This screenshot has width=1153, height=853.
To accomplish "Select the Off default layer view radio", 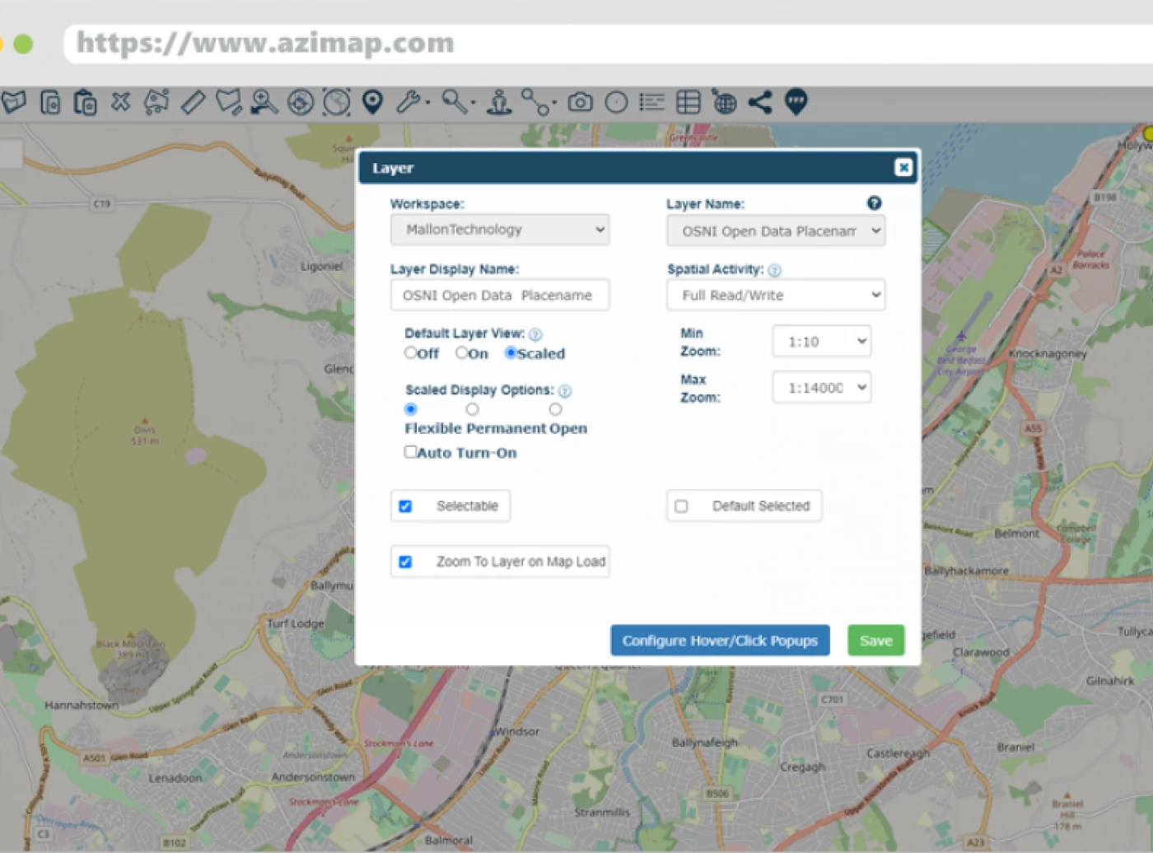I will click(x=410, y=353).
